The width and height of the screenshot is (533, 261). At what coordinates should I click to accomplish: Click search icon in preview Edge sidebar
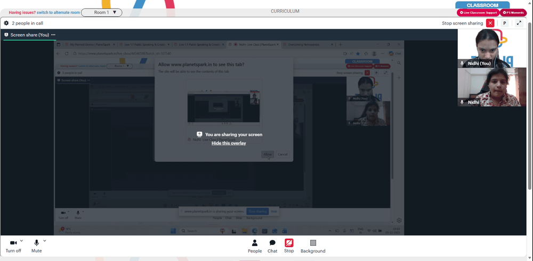tap(399, 63)
